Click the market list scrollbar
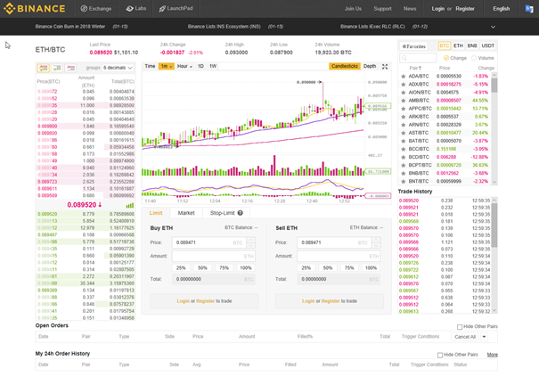This screenshot has width=539, height=377. pyautogui.click(x=494, y=86)
